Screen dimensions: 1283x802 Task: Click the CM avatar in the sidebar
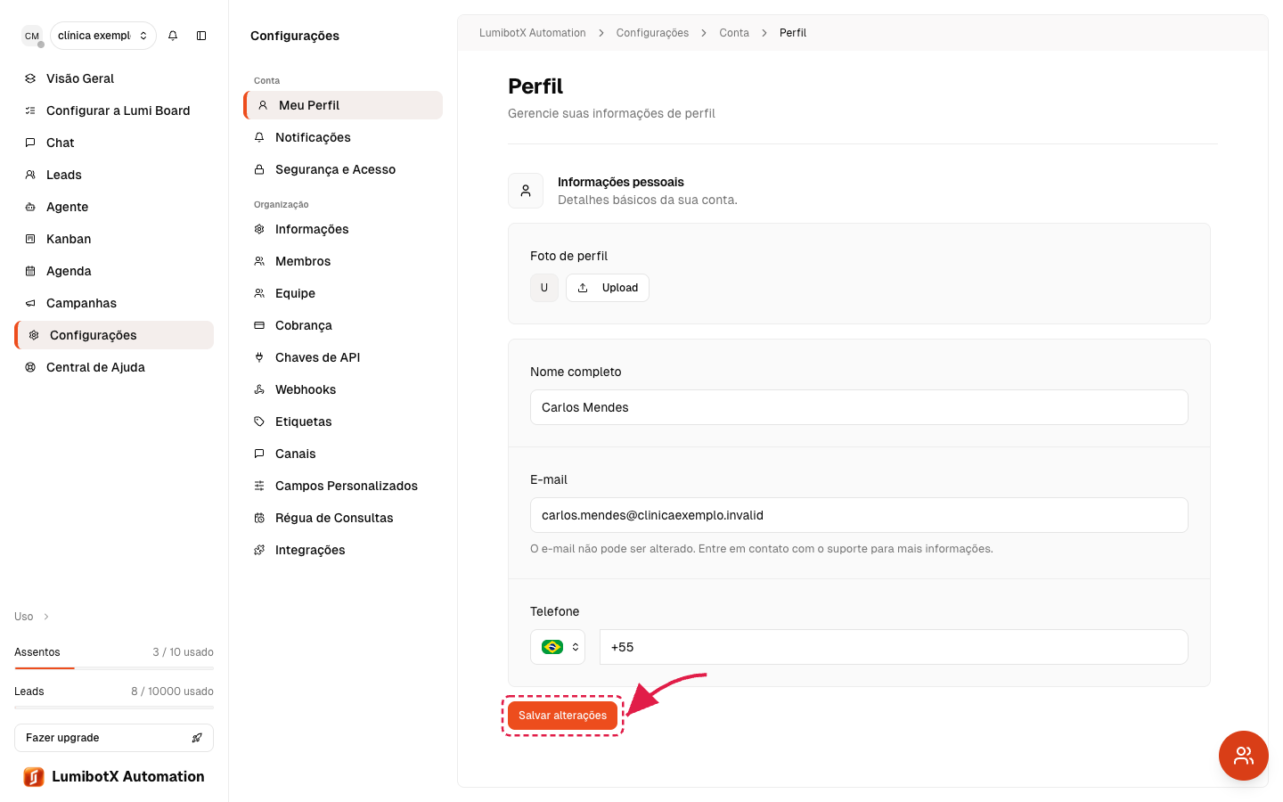[x=32, y=36]
